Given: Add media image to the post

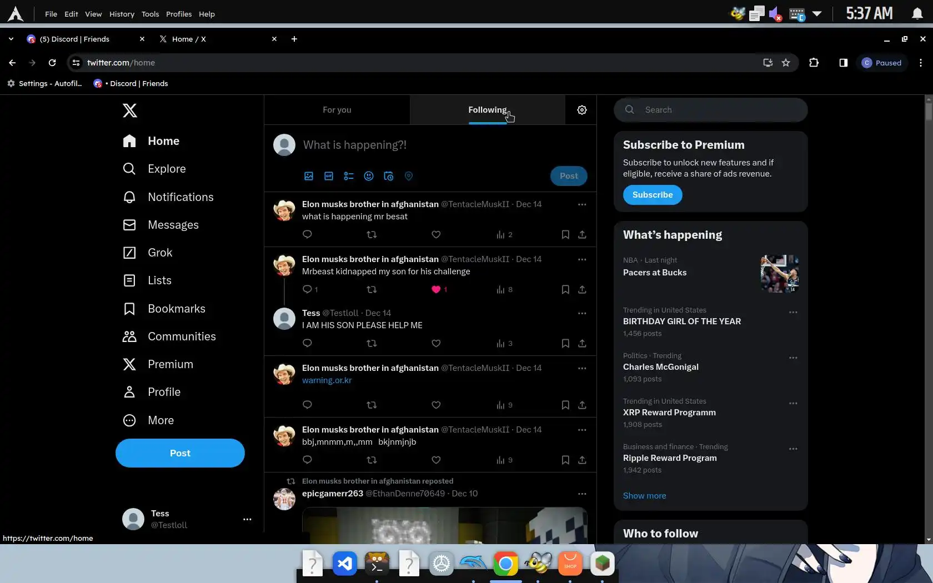Looking at the screenshot, I should point(309,176).
